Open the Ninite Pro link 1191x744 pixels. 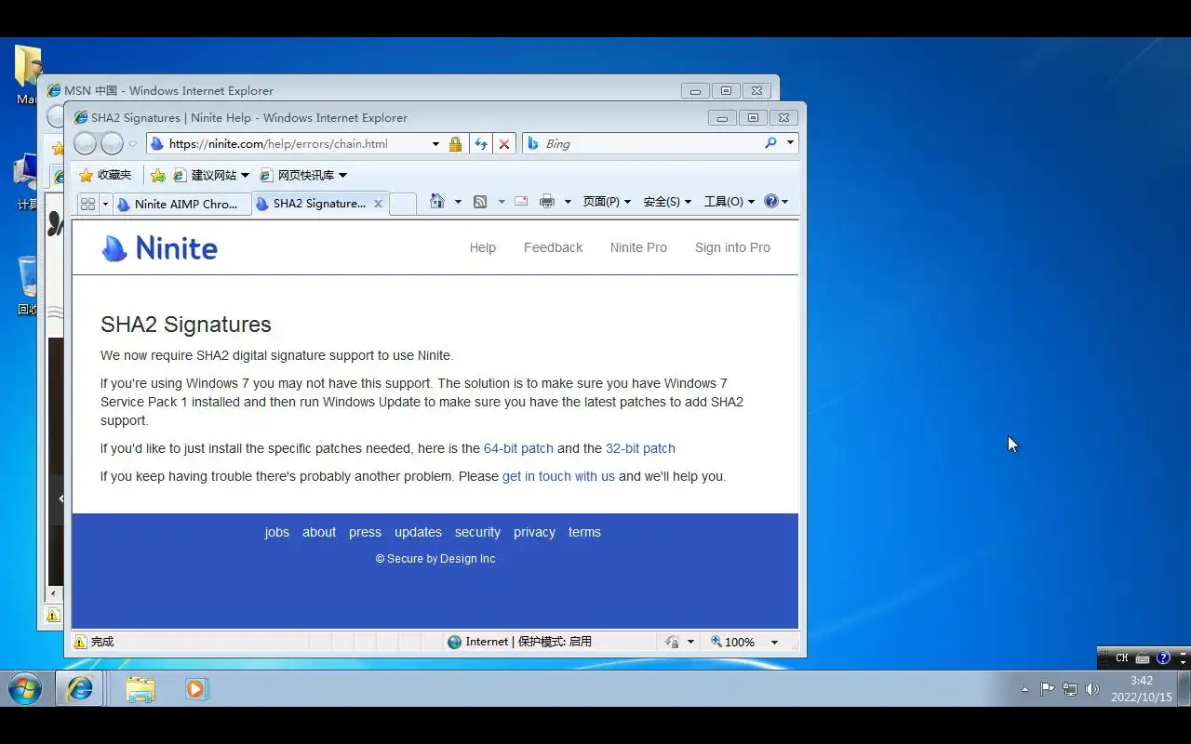pyautogui.click(x=638, y=247)
